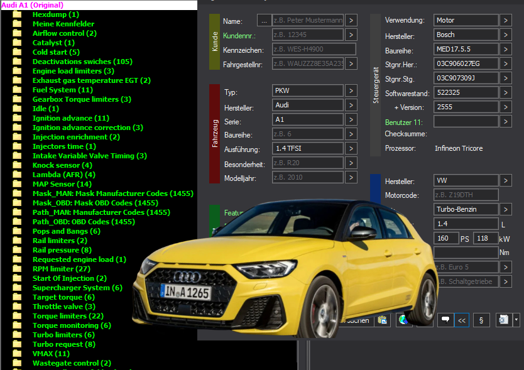Screen dimensions: 524x370
Task: Click folder icon beside Airflow control (2)
Action: (x=17, y=33)
